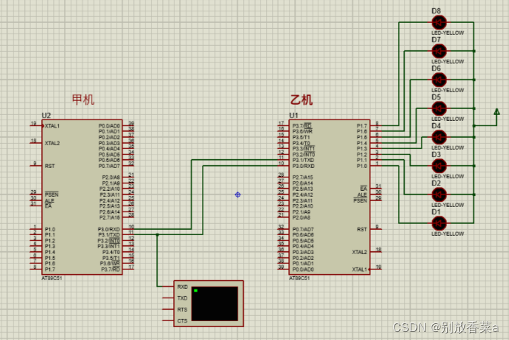Click P3.0/RXD pin label on U1
This screenshot has height=340, width=509.
pos(303,166)
